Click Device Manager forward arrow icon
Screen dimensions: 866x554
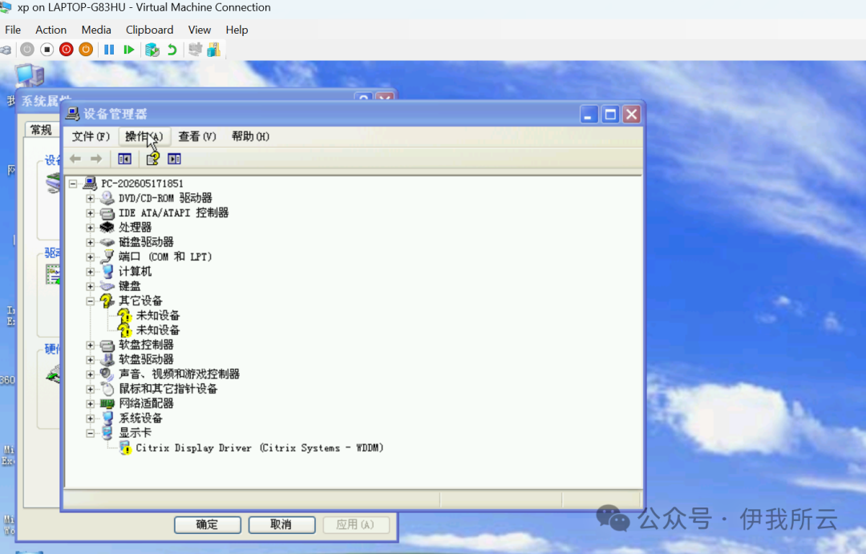96,159
